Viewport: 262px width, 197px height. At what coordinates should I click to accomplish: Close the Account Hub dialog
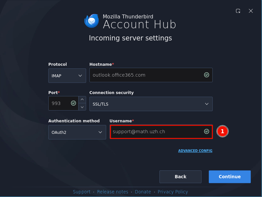(x=250, y=11)
